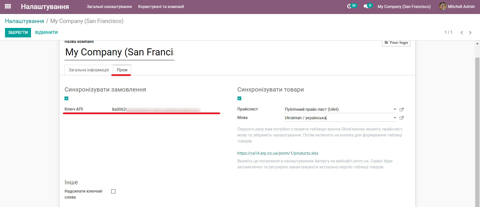Click the Мова field Ukrainian text
The height and width of the screenshot is (207, 480).
pos(305,118)
